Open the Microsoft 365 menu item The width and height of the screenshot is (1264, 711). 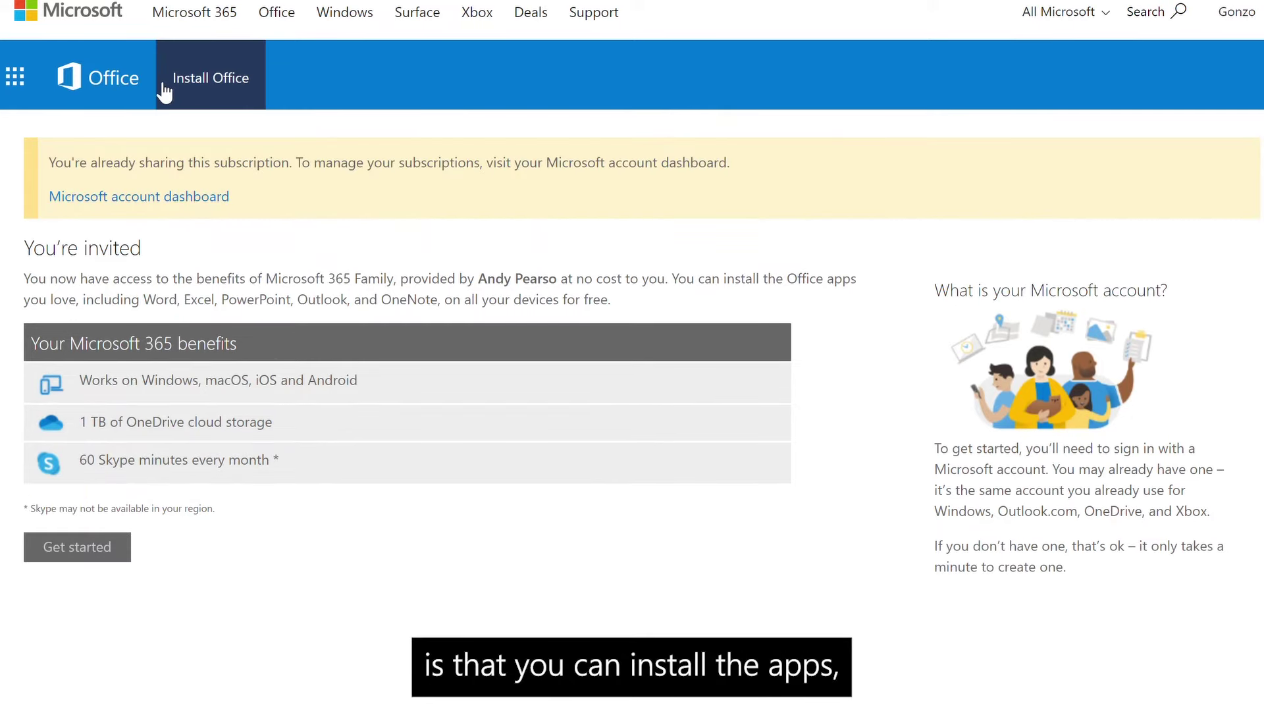(194, 13)
